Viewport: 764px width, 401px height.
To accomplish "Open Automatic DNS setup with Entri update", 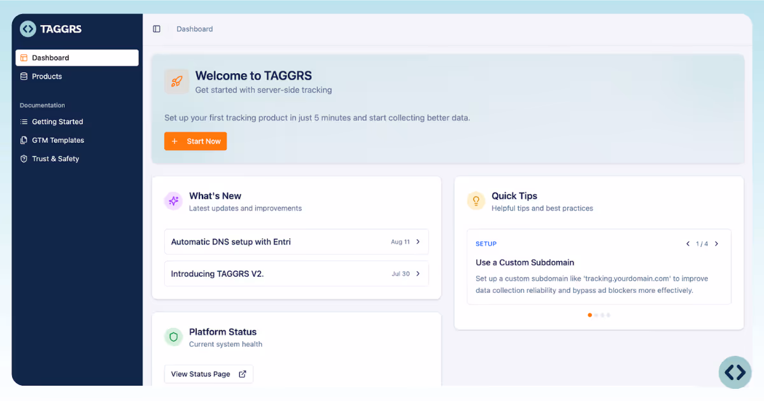I will click(x=297, y=242).
